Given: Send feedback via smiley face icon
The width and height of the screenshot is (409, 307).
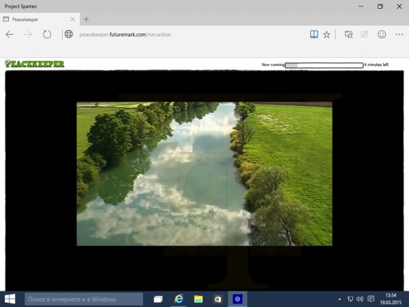Looking at the screenshot, I should 382,34.
